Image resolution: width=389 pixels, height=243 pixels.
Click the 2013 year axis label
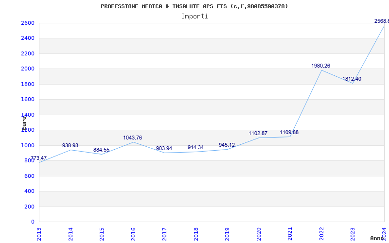pos(39,234)
